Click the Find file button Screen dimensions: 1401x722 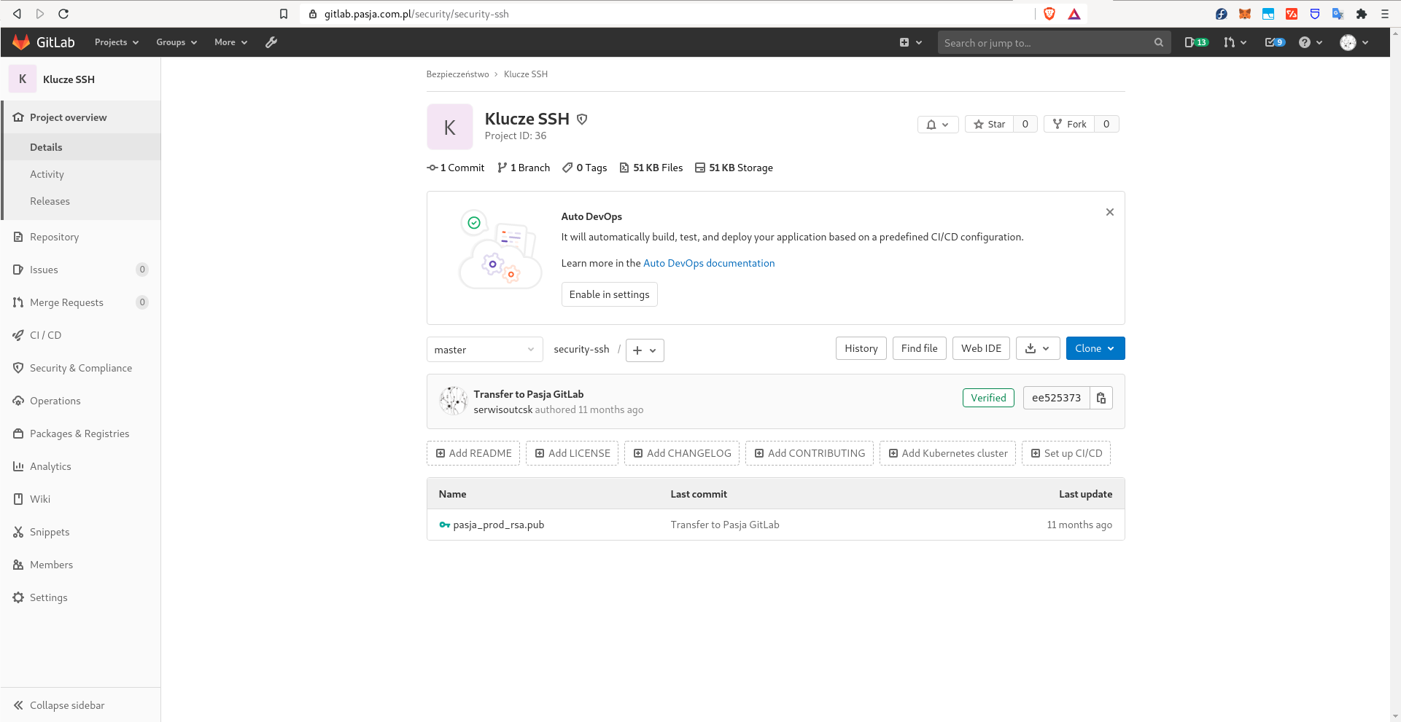919,348
